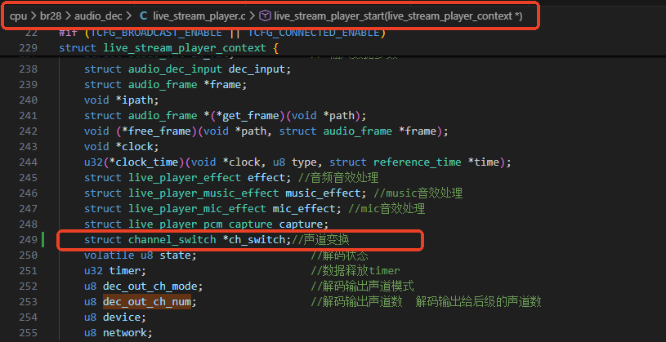
Task: Click live_player_effect type on line 245
Action: (185, 177)
